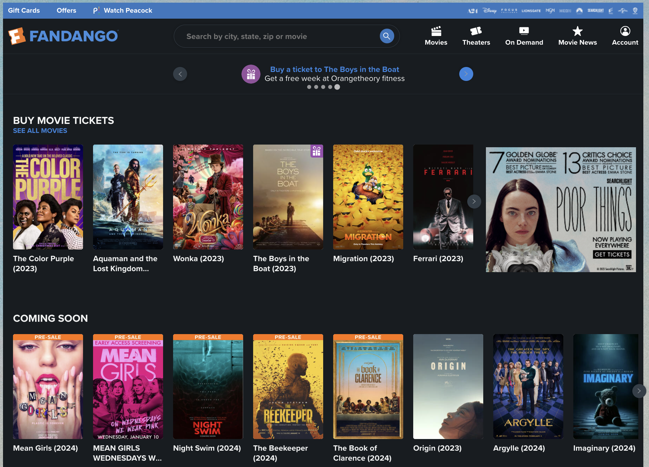Open the Night Swim poster
This screenshot has height=467, width=649.
[208, 386]
